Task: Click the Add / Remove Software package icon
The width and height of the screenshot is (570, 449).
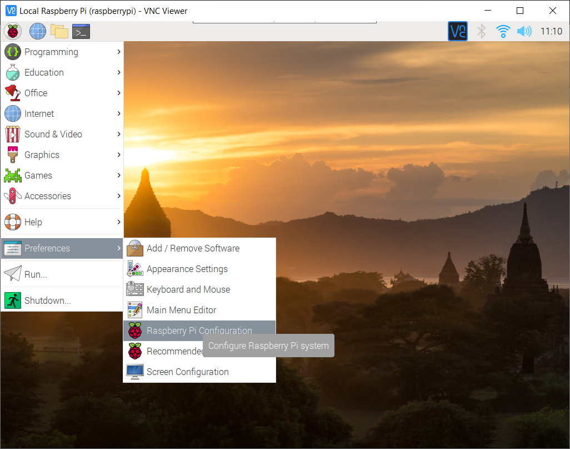Action: pos(135,248)
